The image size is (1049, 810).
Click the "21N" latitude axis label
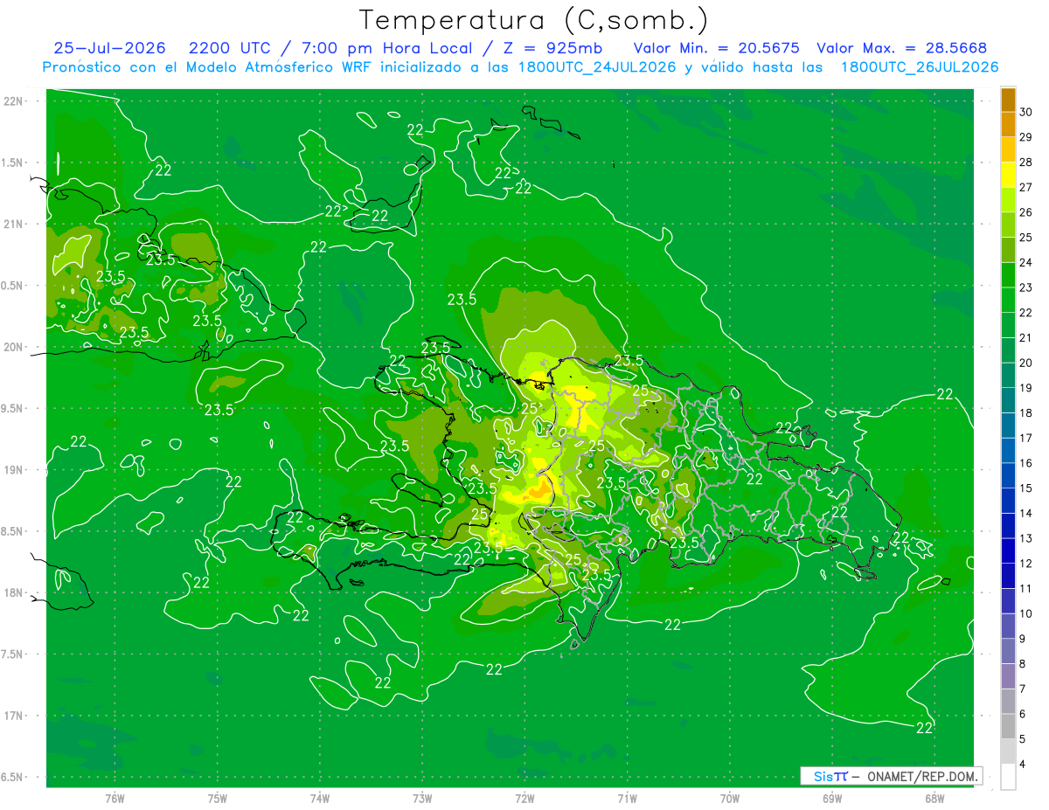tap(14, 224)
